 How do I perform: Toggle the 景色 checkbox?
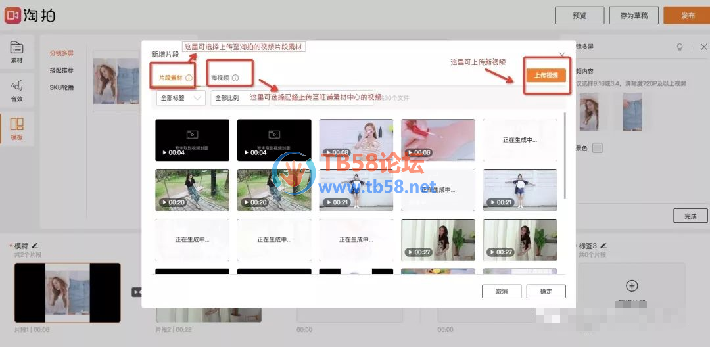[597, 148]
